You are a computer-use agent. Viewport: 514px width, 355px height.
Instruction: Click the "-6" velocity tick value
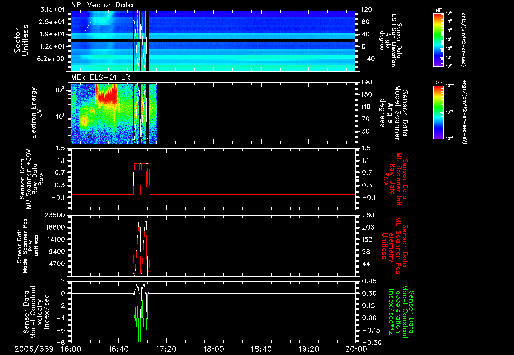[x=61, y=330]
